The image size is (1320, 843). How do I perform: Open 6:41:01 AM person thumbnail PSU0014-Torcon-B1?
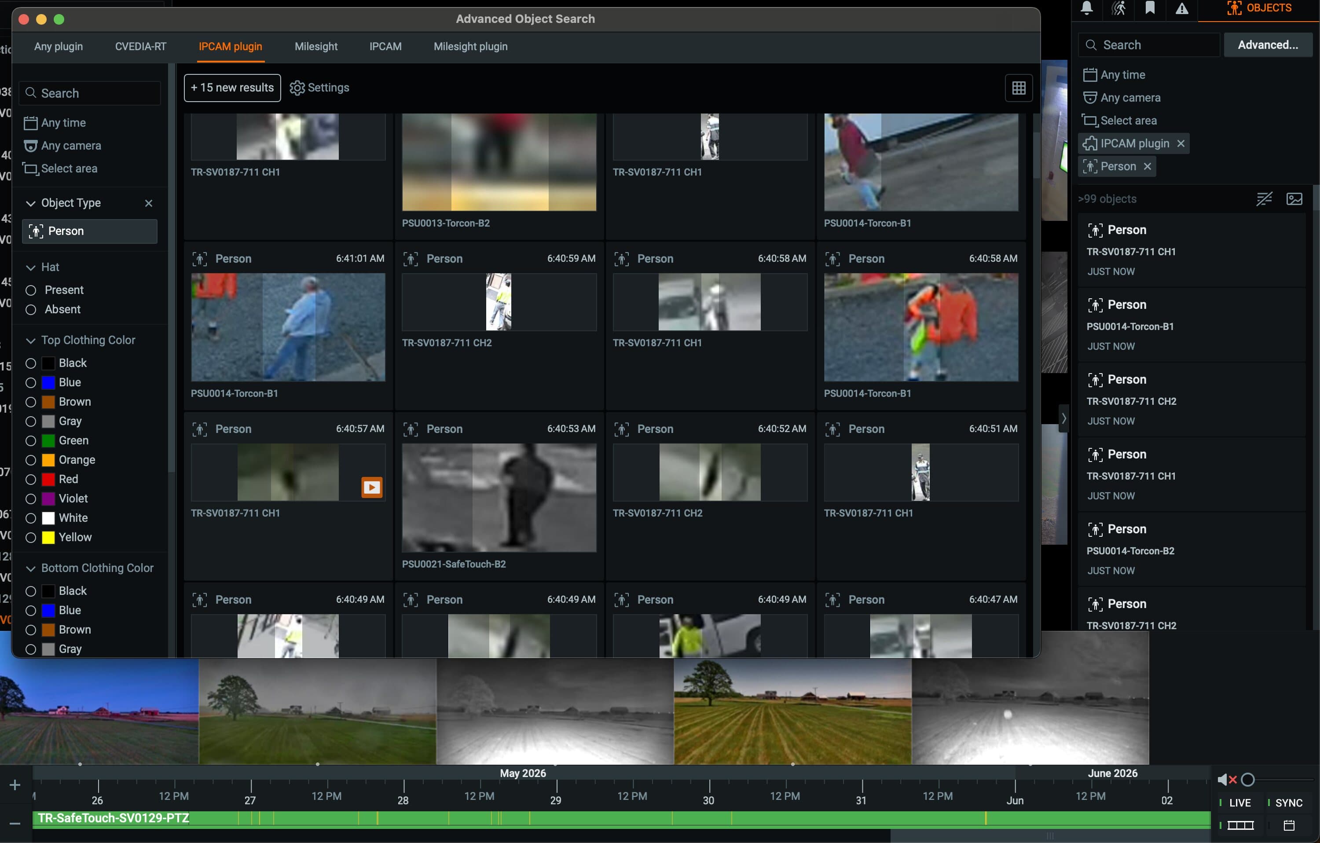pyautogui.click(x=288, y=327)
